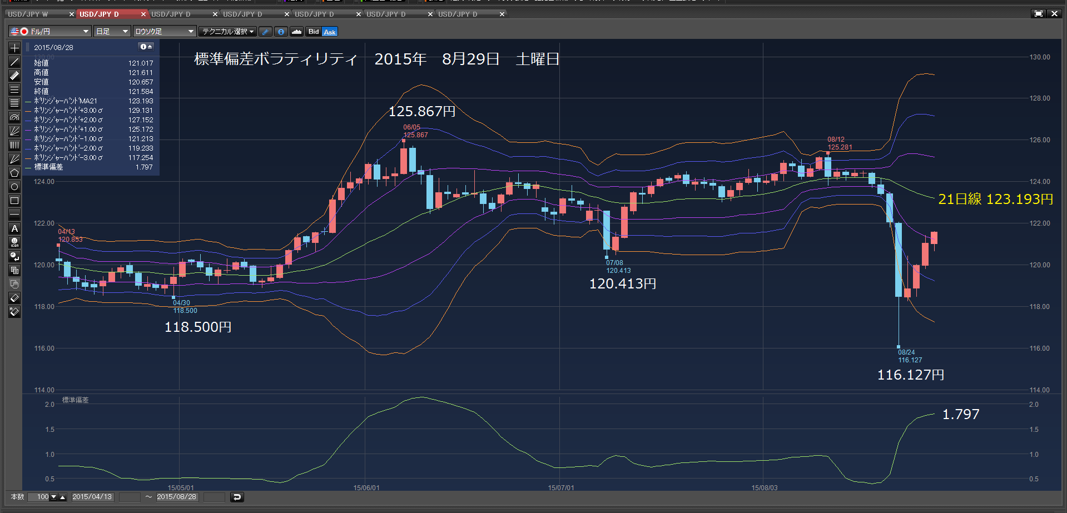Click the ボリンジャーバンド-3.00σ legend row
Screen dimensions: 1067x513
(x=89, y=158)
